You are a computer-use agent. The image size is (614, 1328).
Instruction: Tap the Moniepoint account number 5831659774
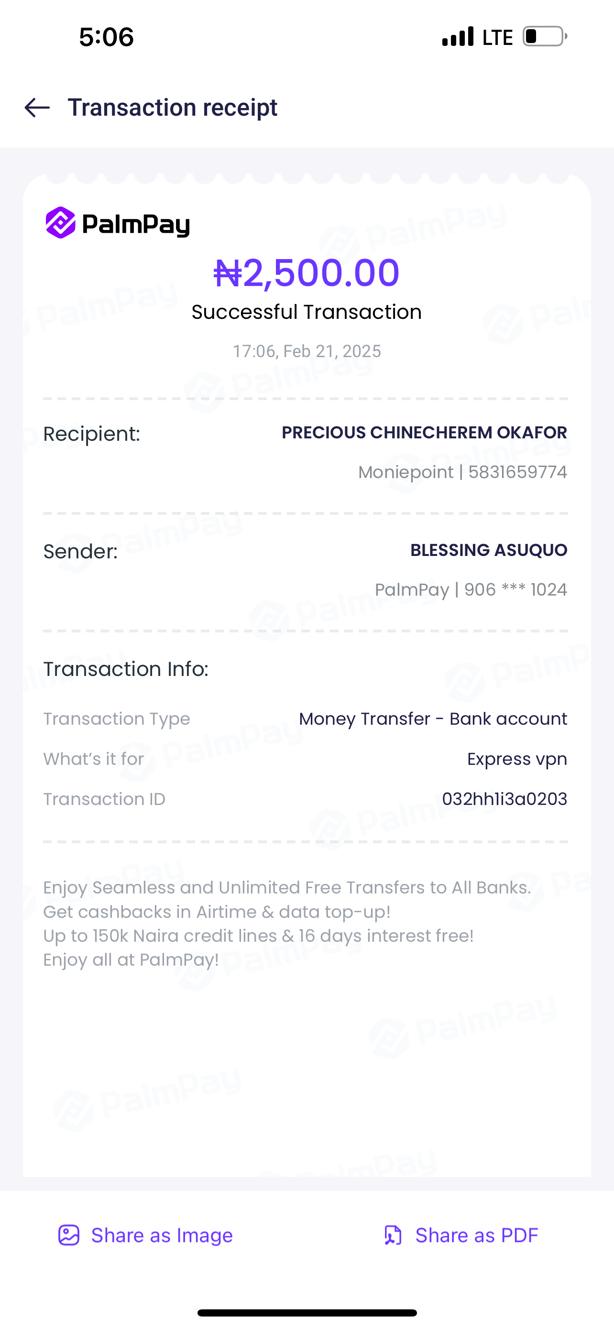tap(517, 472)
